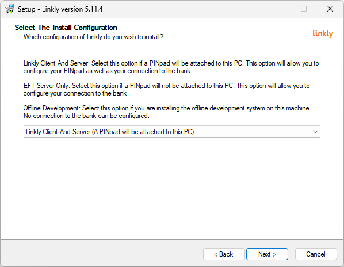This screenshot has height=267, width=344.
Task: Click blank wizard area below the dropdown
Action: (x=172, y=186)
